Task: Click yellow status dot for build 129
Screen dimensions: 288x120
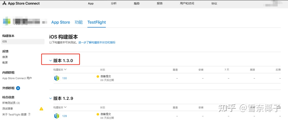Action: click(98, 114)
